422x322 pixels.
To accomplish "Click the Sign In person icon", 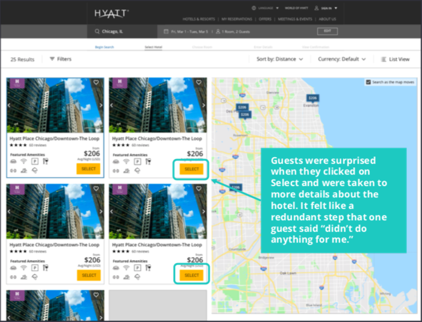I will point(316,8).
